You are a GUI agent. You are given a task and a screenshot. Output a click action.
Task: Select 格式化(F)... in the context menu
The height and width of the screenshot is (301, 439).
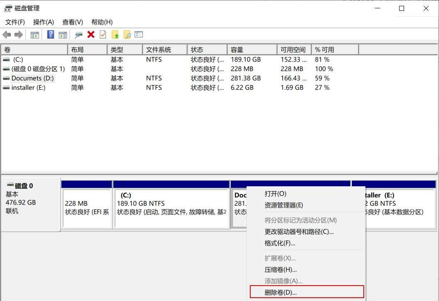pyautogui.click(x=280, y=243)
